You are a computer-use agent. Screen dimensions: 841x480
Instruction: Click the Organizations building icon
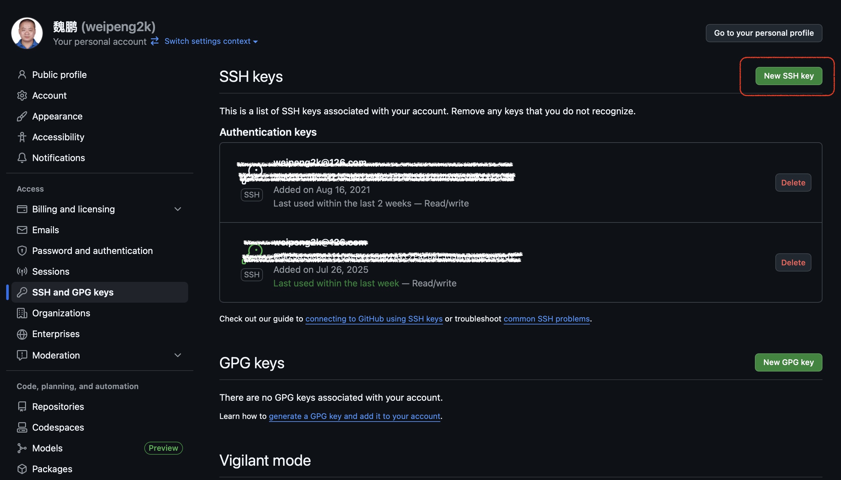(22, 313)
